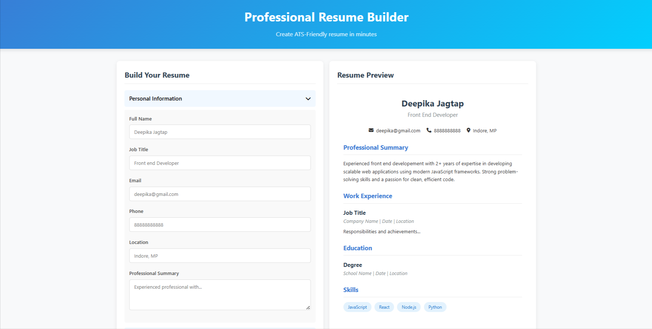652x329 pixels.
Task: Click the Professional Summary heading in preview
Action: pos(376,147)
